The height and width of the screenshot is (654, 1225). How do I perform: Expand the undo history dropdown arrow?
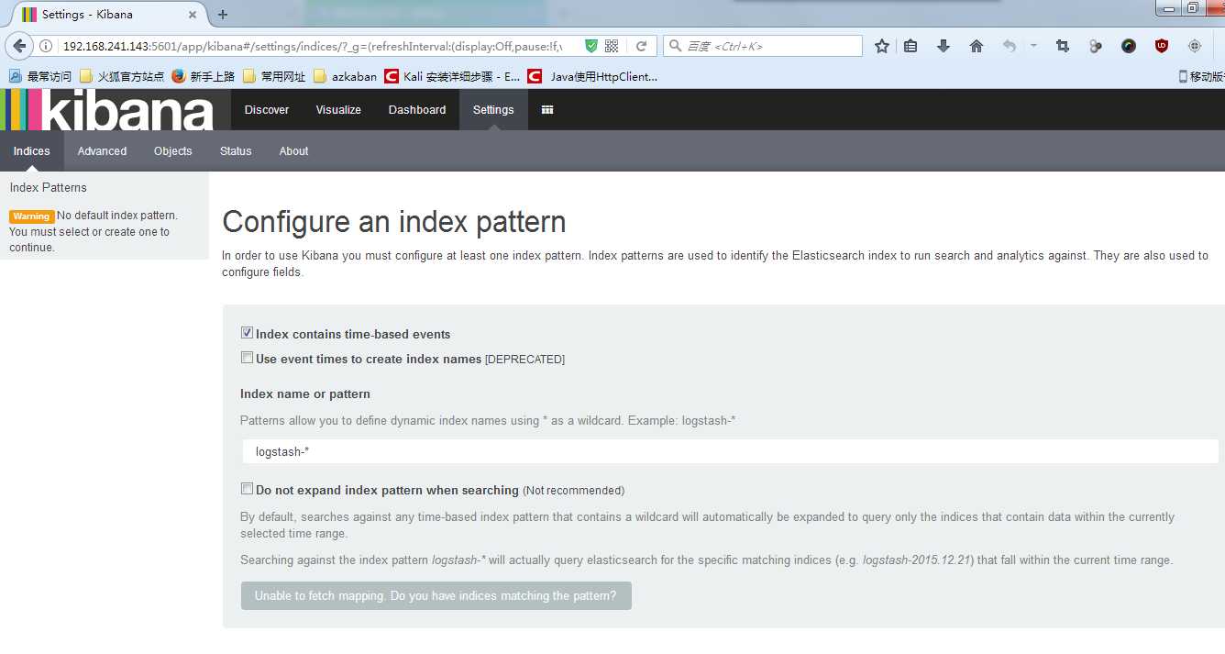[x=1033, y=46]
